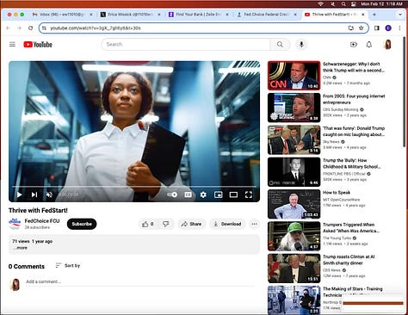This screenshot has width=408, height=315.
Task: Click the install/open-in-app icon in address bar
Action: click(351, 28)
